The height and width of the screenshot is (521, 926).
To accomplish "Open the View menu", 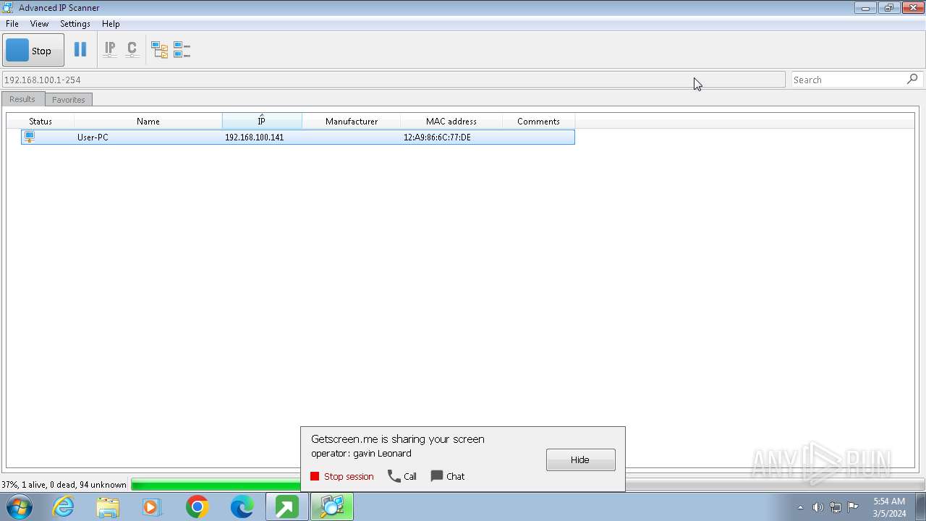I will (x=39, y=24).
